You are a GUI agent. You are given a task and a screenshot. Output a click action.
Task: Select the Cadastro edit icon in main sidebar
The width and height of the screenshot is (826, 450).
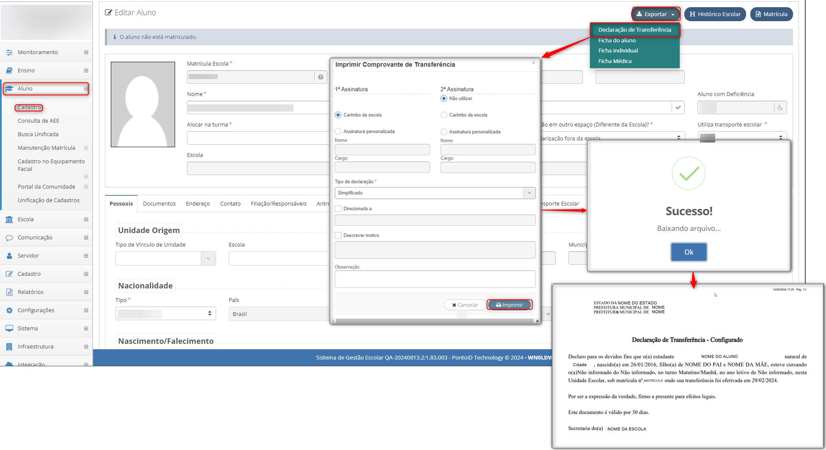[9, 274]
